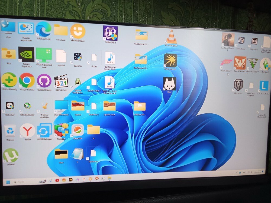This screenshot has width=271, height=203.
Task: Launch Grand Theft Auto V shortcut
Action: [253, 65]
